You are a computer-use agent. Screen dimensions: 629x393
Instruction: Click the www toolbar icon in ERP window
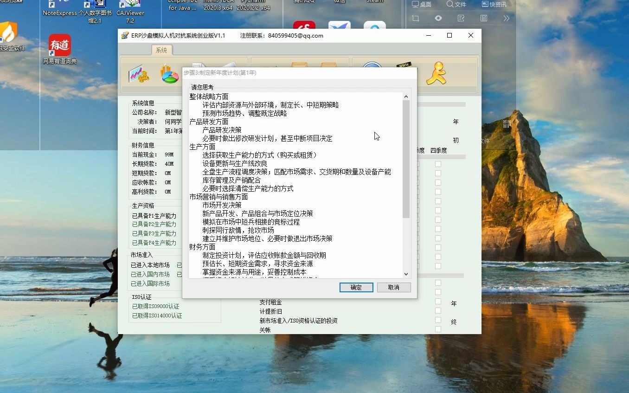tap(404, 65)
